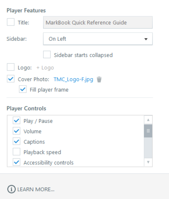Enable Playback speed control

coord(17,152)
